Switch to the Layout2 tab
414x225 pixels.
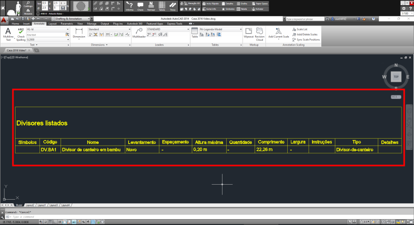[x=30, y=205]
